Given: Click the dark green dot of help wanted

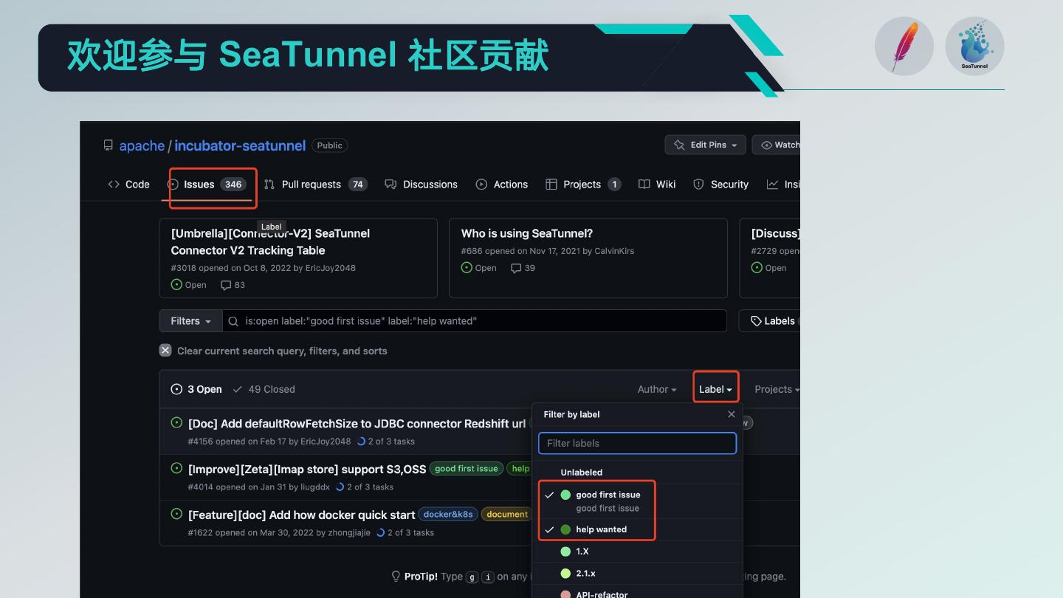Looking at the screenshot, I should coord(565,529).
